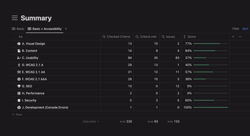
Task: Click the trophy icon beside SEO
Action: click(x=19, y=86)
